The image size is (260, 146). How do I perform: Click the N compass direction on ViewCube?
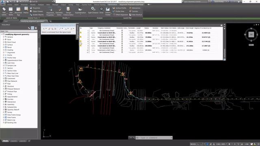[251, 29]
